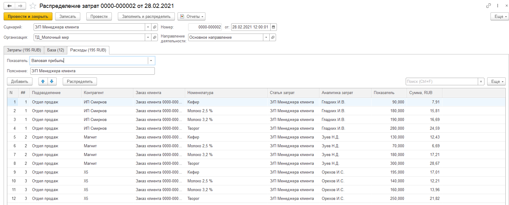Open calendar picker for document date
509x205 pixels.
coord(273,27)
